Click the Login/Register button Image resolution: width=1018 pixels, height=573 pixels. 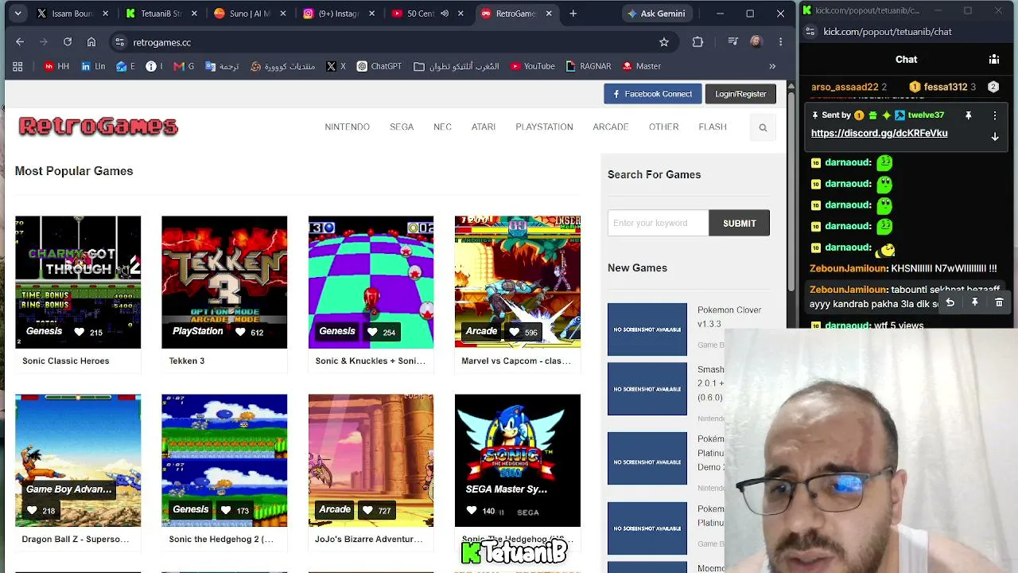(740, 94)
